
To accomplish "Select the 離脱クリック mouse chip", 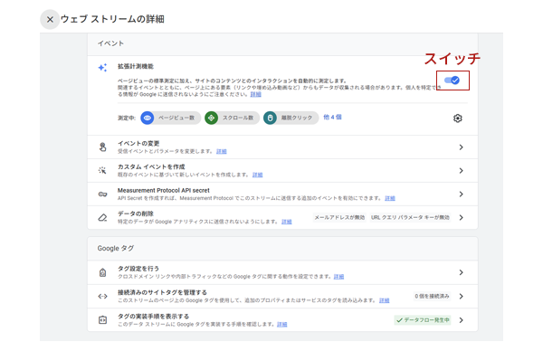I will pos(291,118).
